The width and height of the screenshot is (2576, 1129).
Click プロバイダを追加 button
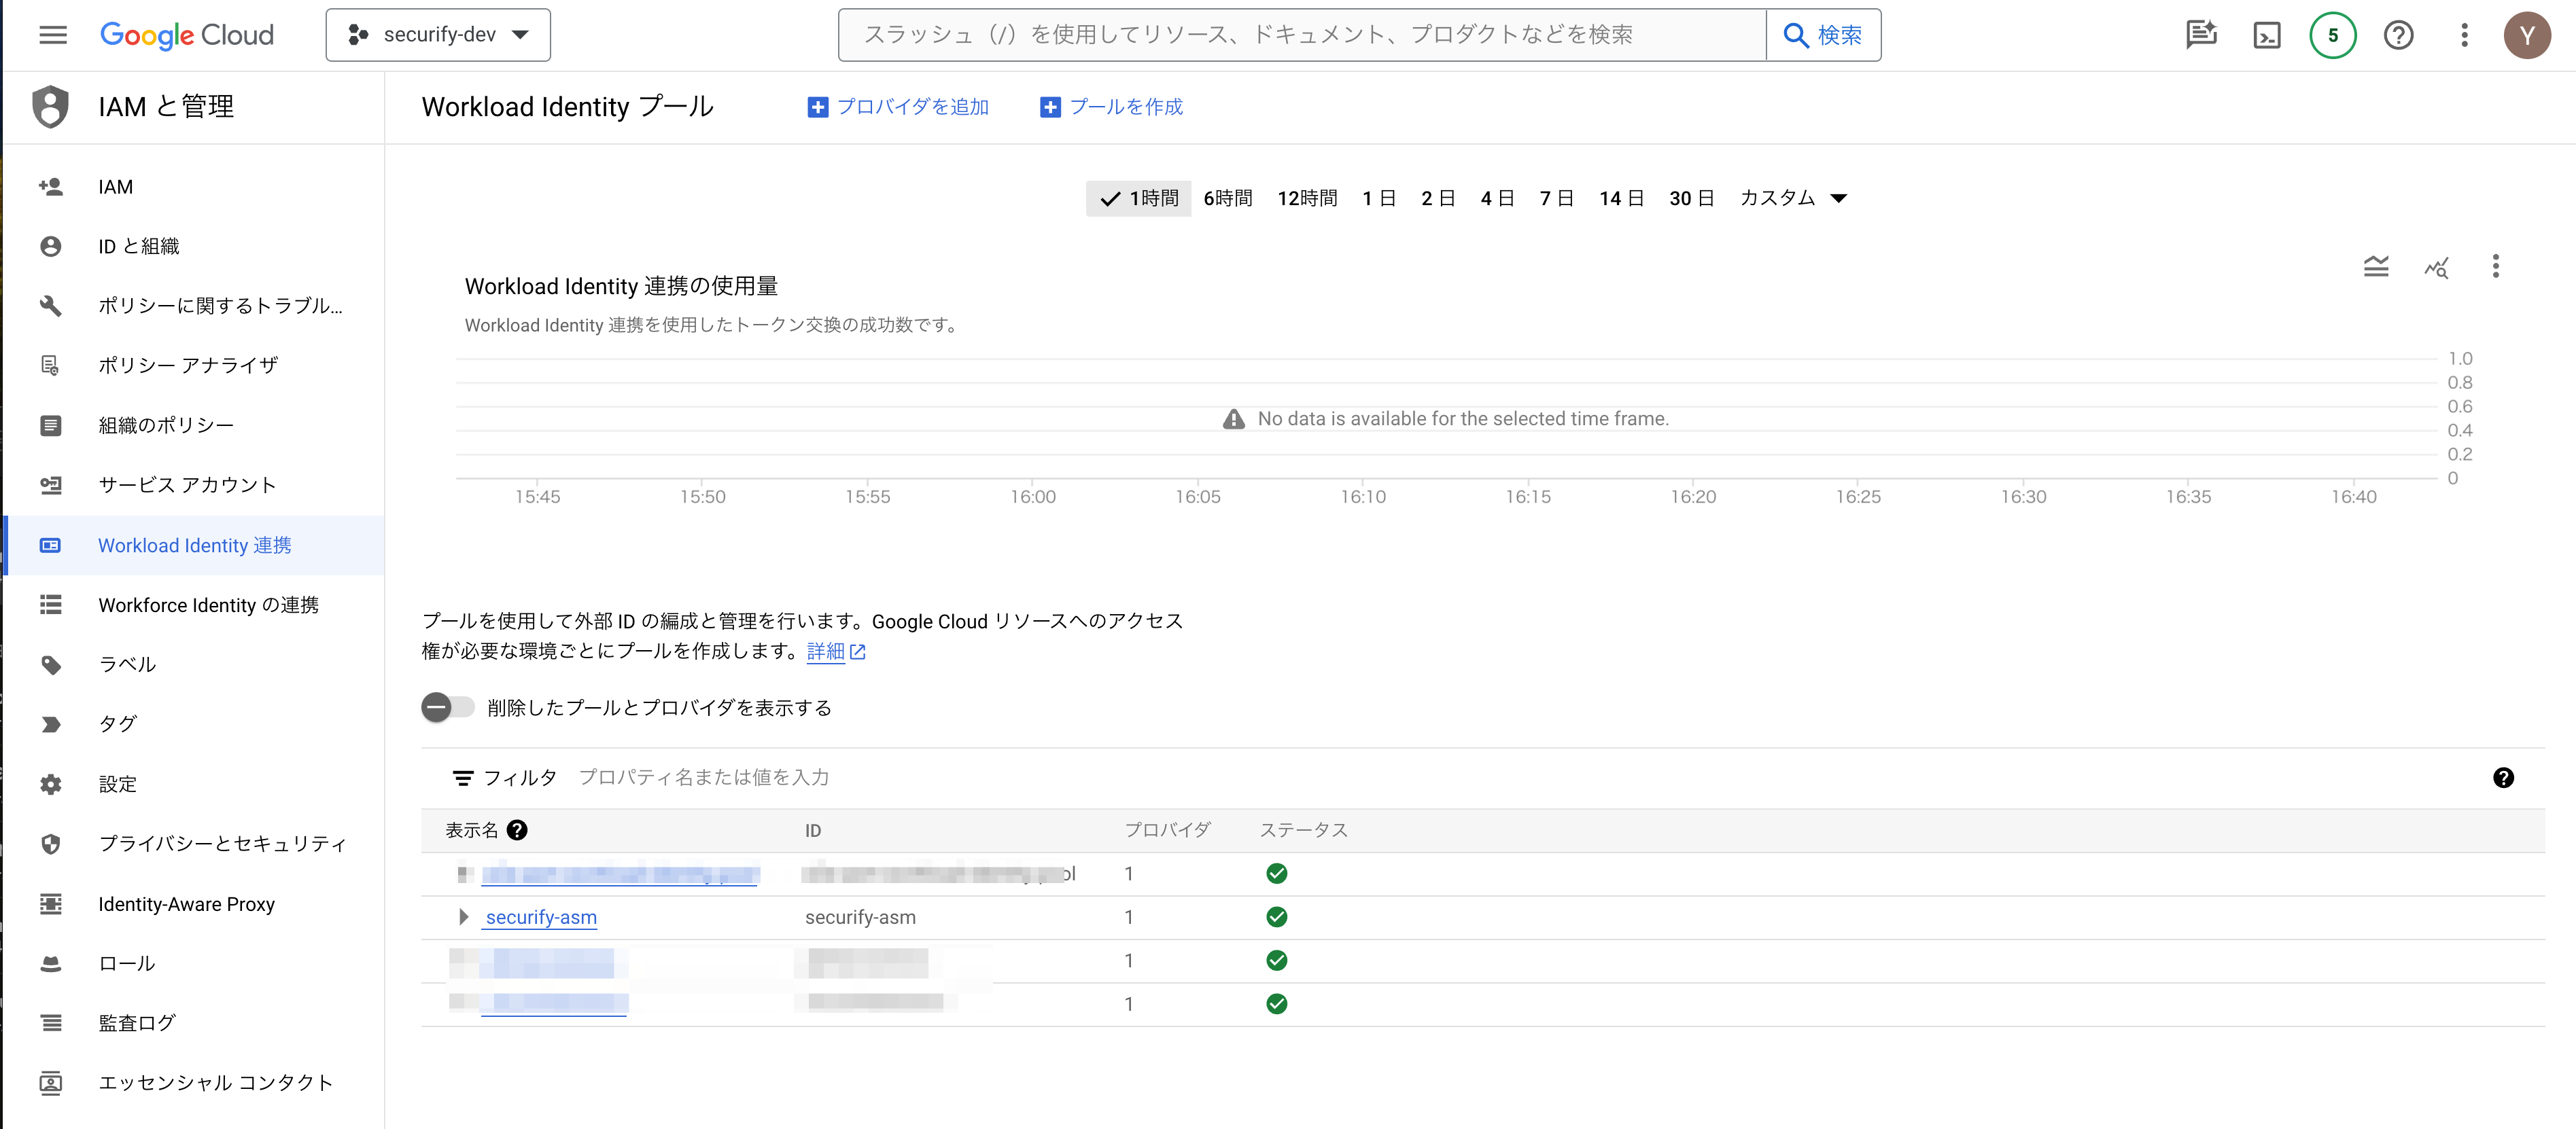coord(898,107)
